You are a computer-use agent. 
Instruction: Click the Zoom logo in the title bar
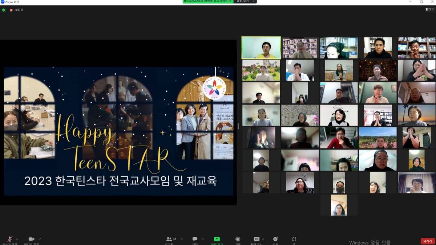point(3,2)
